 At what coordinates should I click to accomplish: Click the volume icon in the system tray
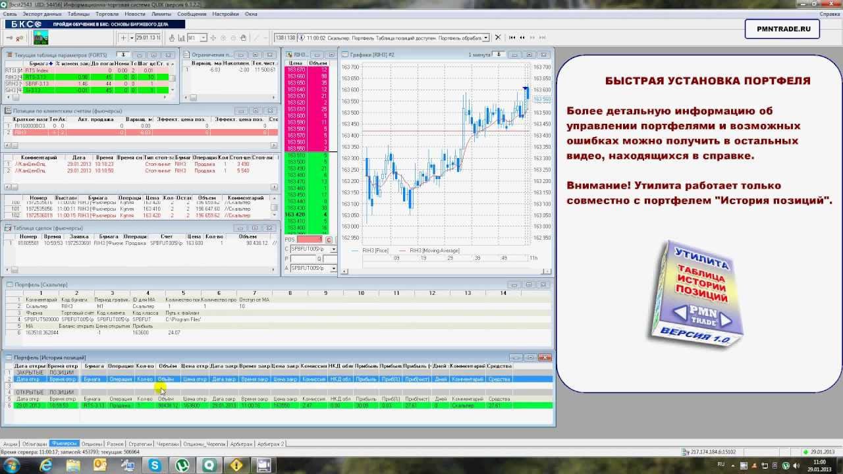(797, 465)
